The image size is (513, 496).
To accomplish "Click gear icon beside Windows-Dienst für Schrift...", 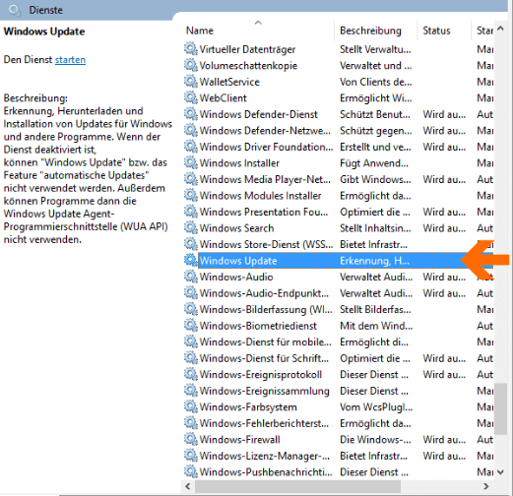I will (190, 358).
